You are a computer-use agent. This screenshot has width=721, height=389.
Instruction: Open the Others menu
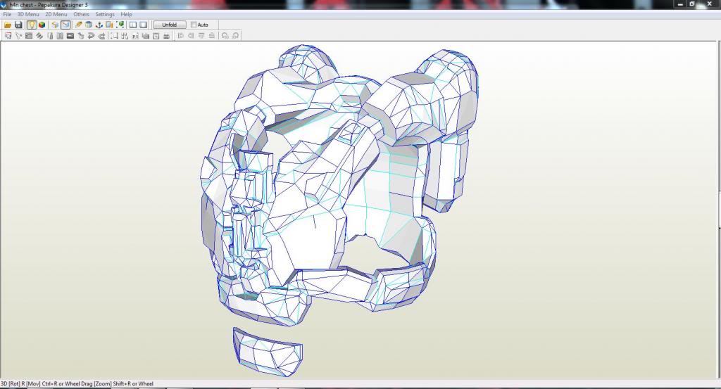tap(82, 14)
